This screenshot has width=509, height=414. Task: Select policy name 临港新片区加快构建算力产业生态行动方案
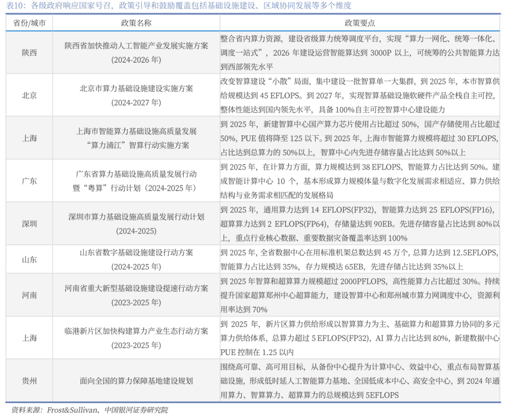click(136, 331)
